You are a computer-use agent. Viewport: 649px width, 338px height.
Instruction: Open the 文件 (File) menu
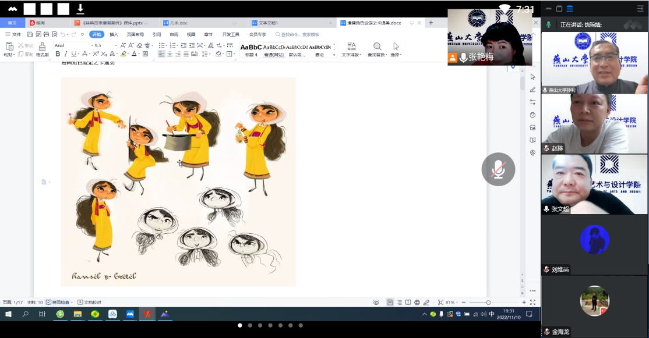click(13, 34)
